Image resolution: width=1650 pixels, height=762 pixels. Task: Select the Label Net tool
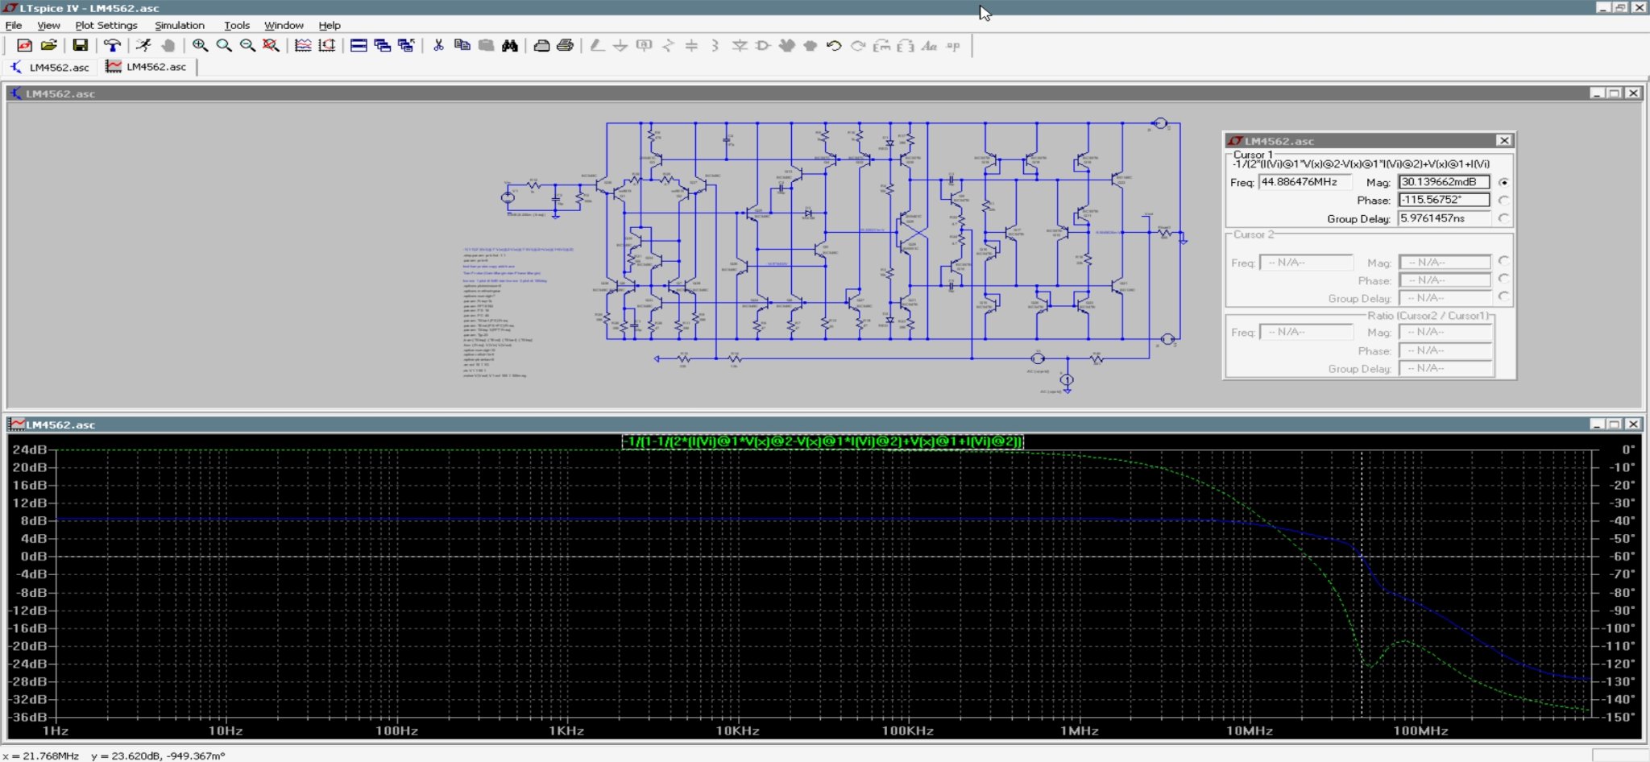(x=645, y=45)
